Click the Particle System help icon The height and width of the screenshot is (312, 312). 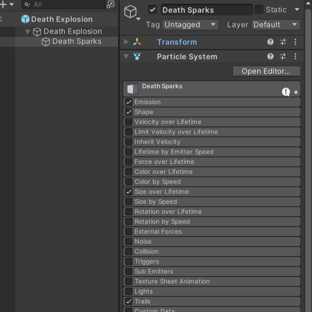pyautogui.click(x=270, y=57)
